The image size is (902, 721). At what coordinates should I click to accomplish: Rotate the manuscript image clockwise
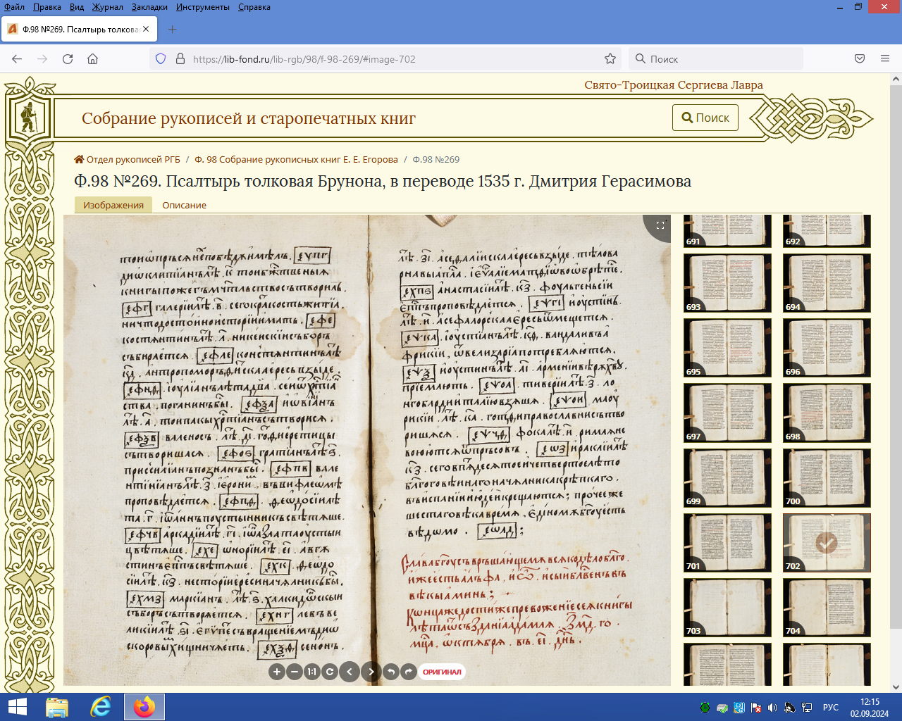[x=409, y=672]
